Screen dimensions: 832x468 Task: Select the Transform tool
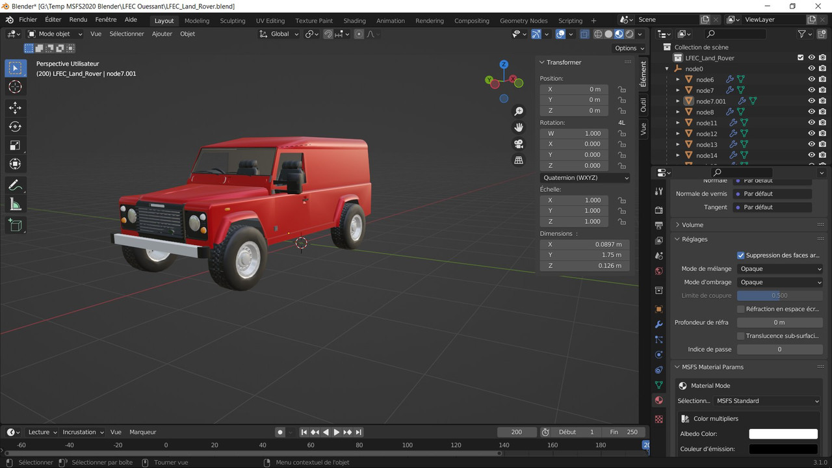pos(16,164)
